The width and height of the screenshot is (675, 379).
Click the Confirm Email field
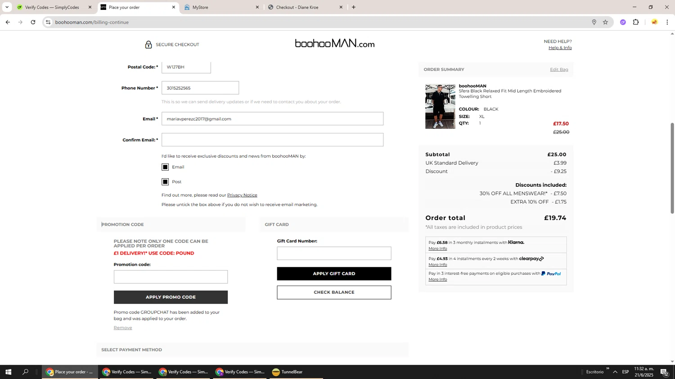tap(272, 140)
